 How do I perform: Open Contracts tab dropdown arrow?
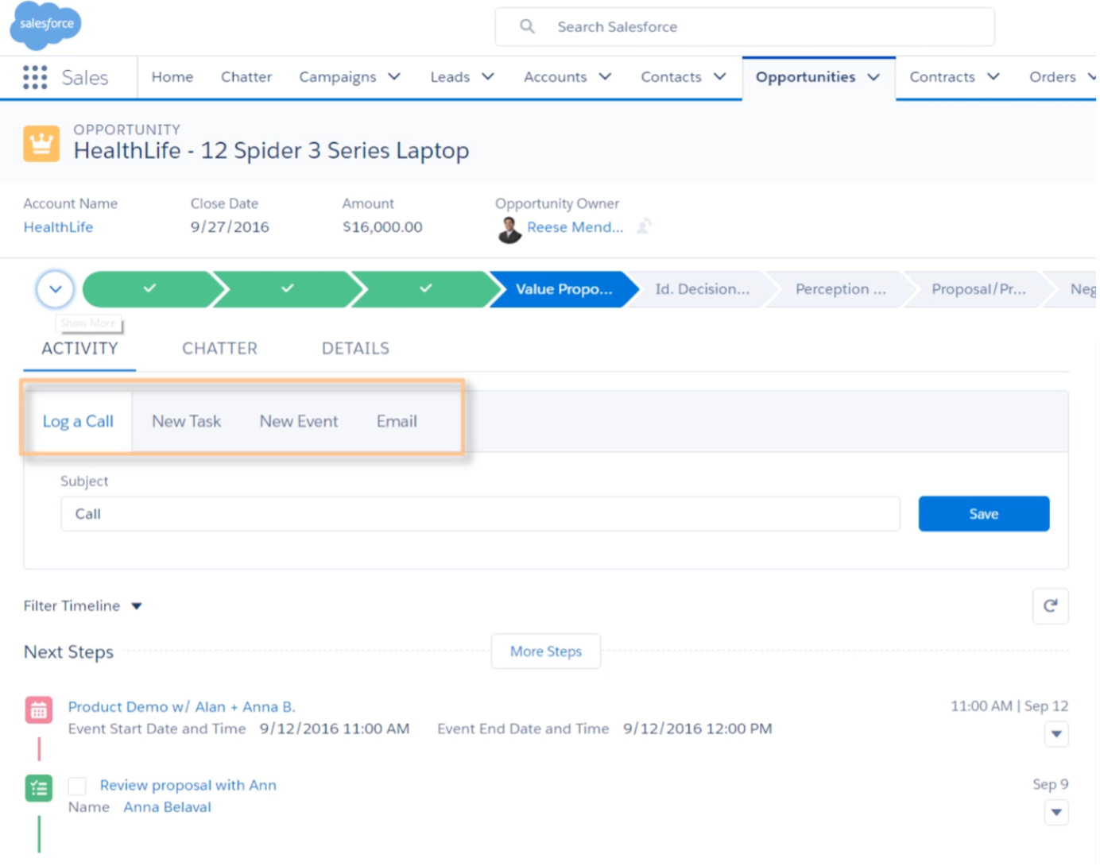[993, 77]
